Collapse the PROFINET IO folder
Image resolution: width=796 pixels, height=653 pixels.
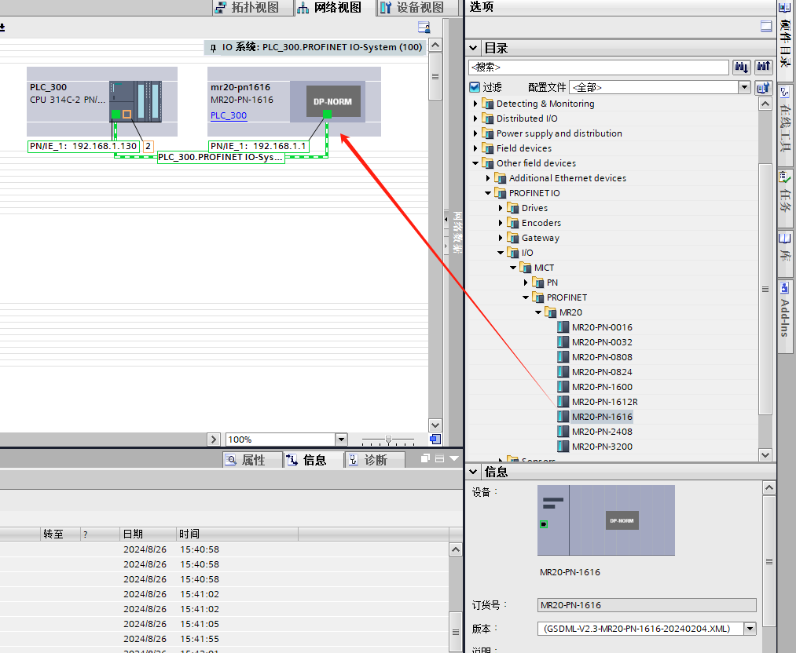point(488,193)
